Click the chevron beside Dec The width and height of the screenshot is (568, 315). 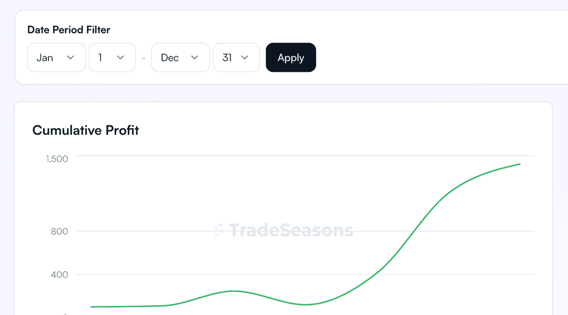[x=195, y=58]
